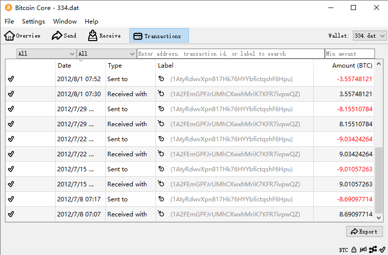The image size is (388, 255).
Task: Click the sync status checkmark icon
Action: (382, 249)
